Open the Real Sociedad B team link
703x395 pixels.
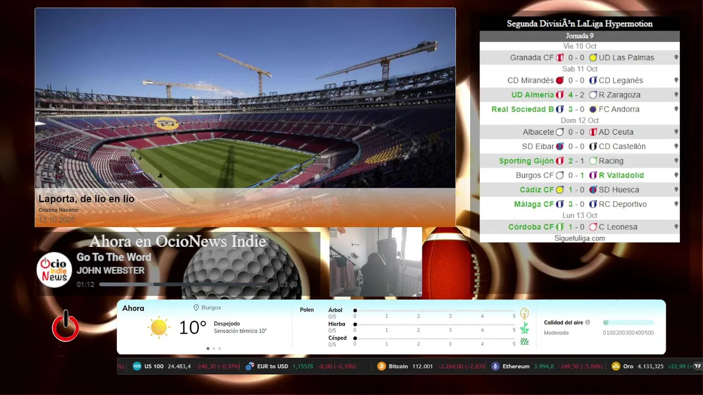(523, 109)
